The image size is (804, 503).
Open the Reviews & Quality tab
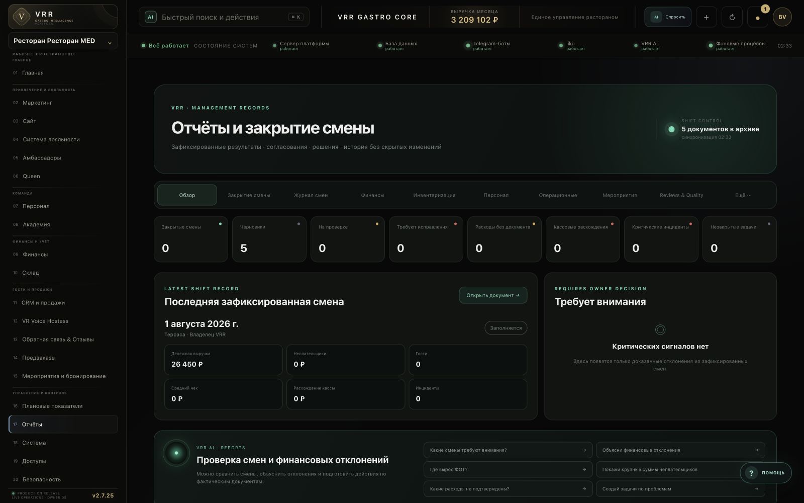[x=681, y=195]
